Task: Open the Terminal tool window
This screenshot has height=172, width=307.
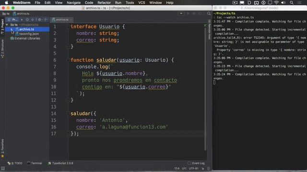Action: [35, 163]
